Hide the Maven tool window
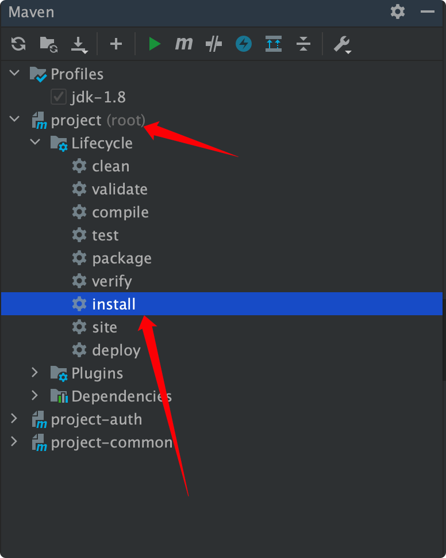Viewport: 446px width, 558px height. (428, 12)
